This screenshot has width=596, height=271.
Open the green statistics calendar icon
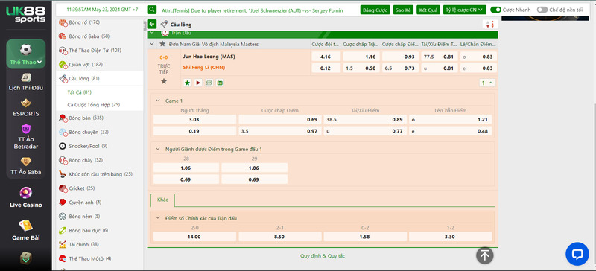tap(220, 83)
